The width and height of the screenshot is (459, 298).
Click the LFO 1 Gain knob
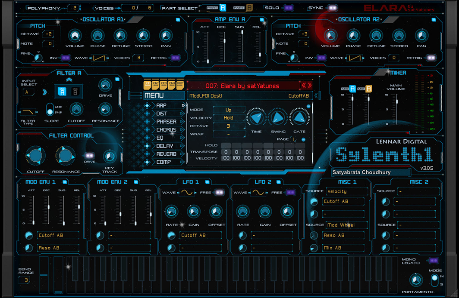(194, 212)
